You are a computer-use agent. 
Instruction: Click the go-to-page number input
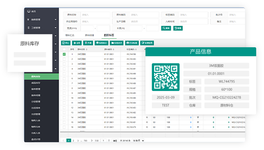point(103,141)
